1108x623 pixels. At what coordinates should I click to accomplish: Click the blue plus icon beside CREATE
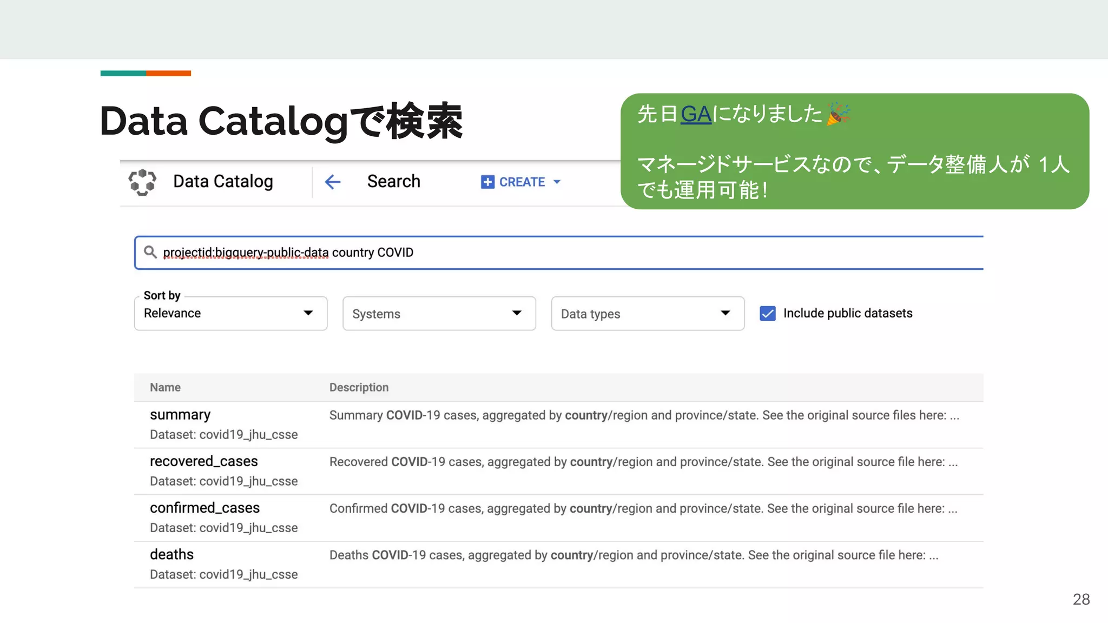coord(487,182)
